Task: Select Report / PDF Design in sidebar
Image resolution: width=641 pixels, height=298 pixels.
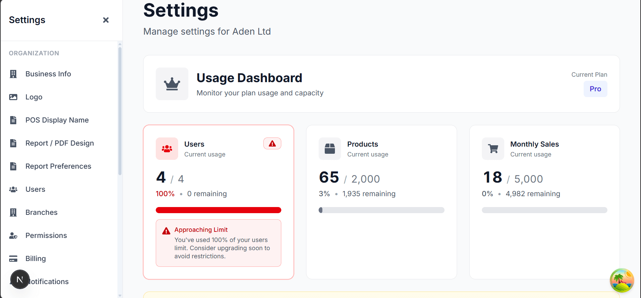Action: [60, 143]
